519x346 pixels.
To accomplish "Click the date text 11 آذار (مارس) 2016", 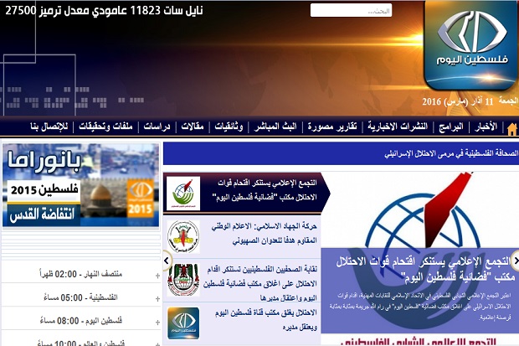I will [x=458, y=101].
